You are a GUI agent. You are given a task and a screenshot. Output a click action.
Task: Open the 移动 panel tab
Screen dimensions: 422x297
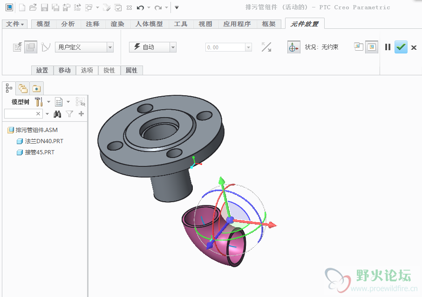pos(65,70)
